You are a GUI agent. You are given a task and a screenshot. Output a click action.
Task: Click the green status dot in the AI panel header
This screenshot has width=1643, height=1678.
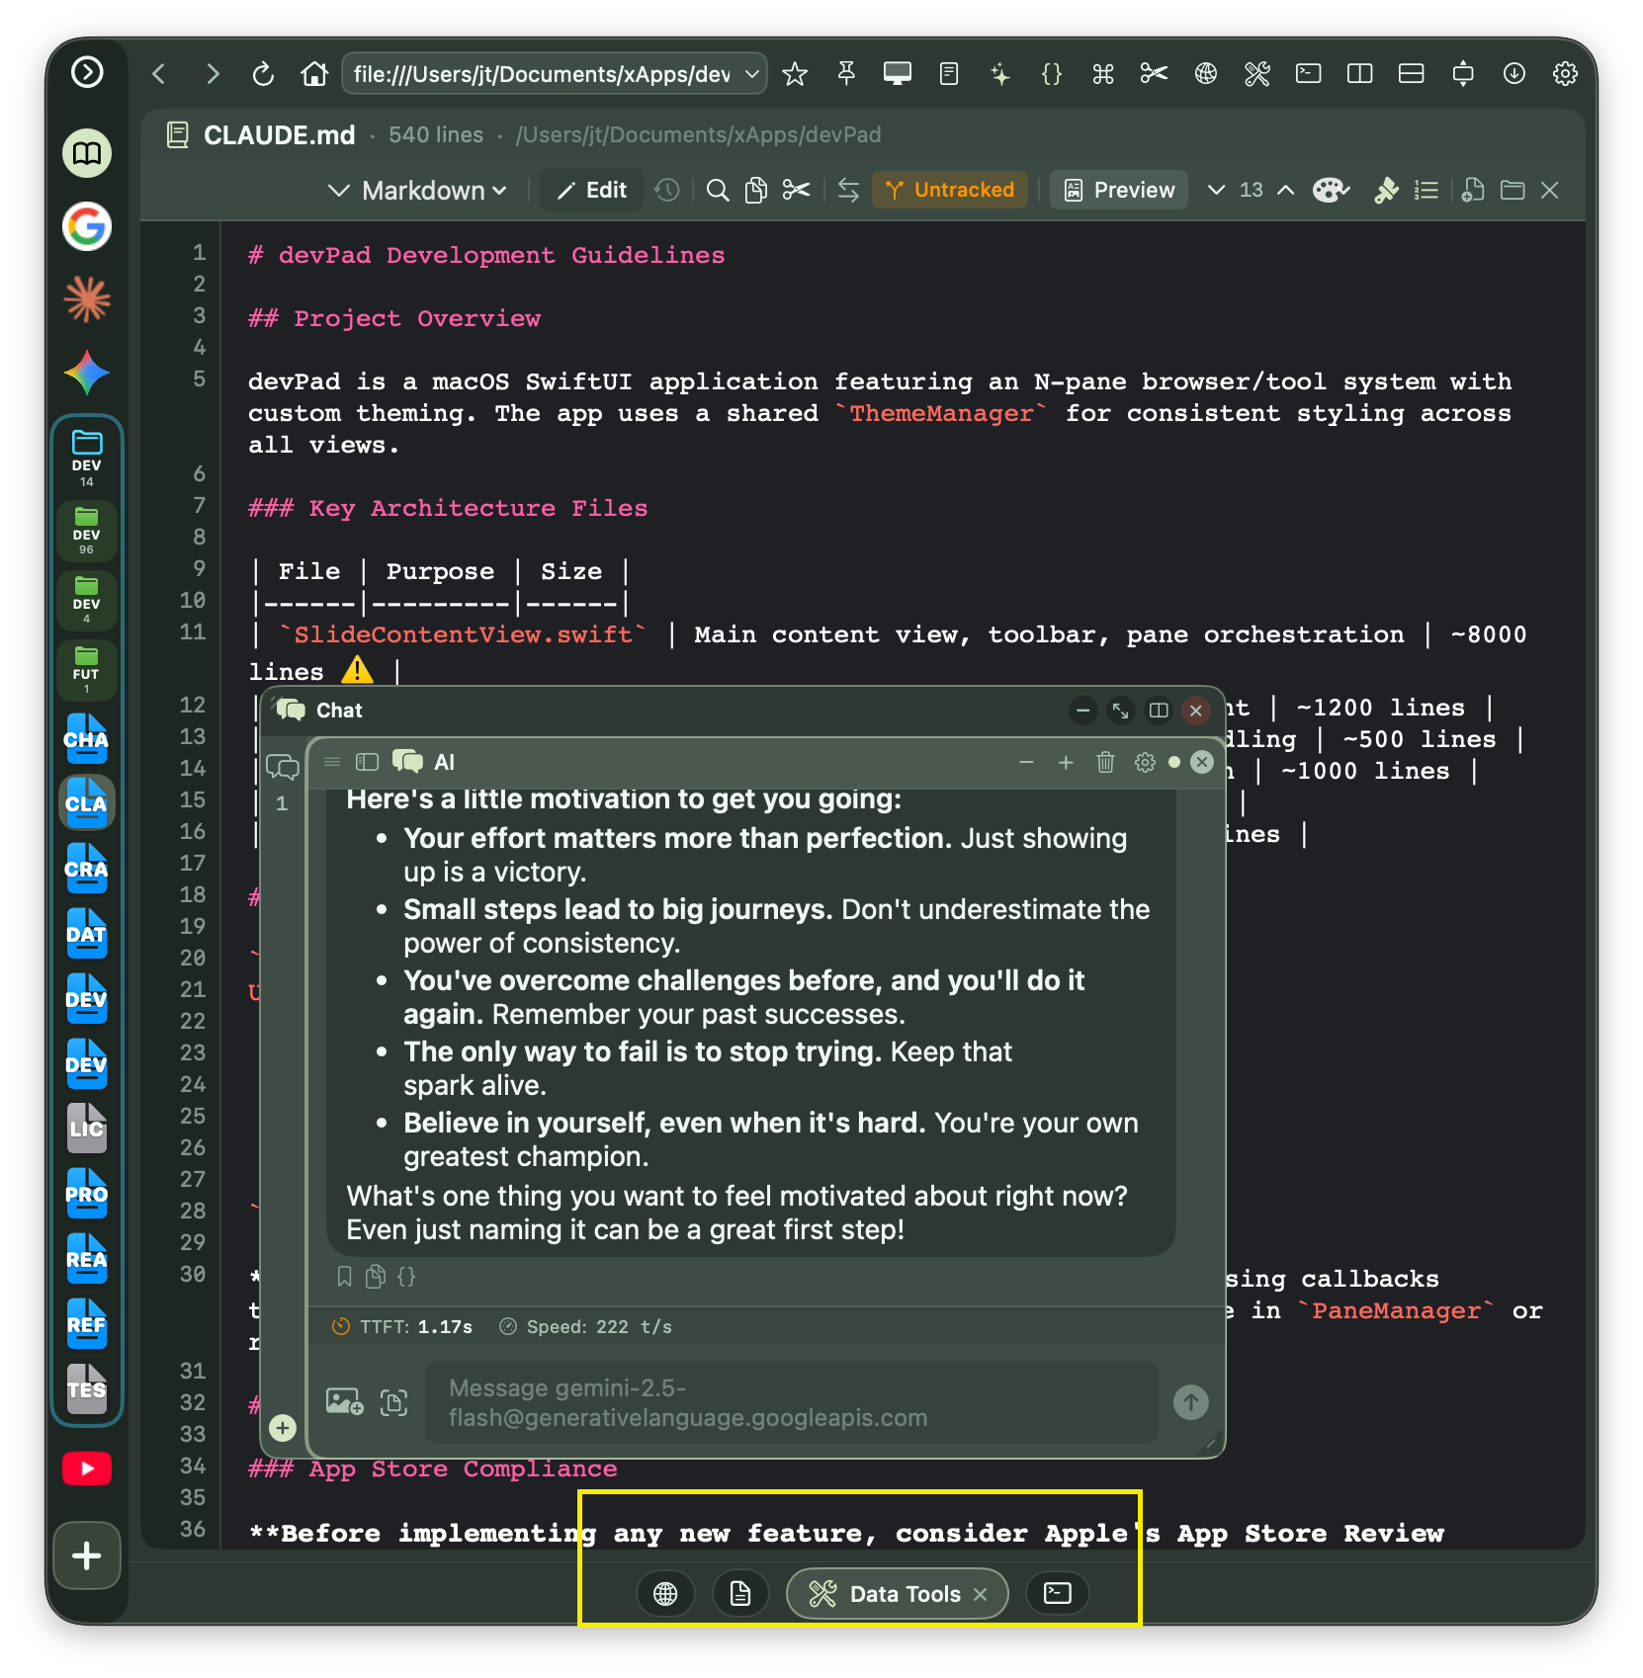(x=1173, y=762)
